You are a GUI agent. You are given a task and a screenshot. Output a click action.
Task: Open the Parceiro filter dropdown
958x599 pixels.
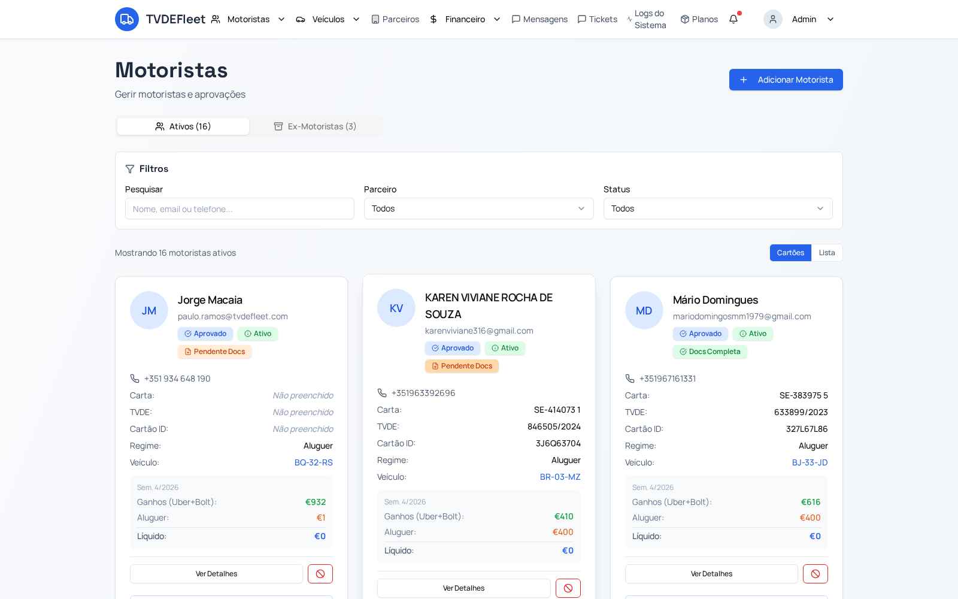pos(479,208)
